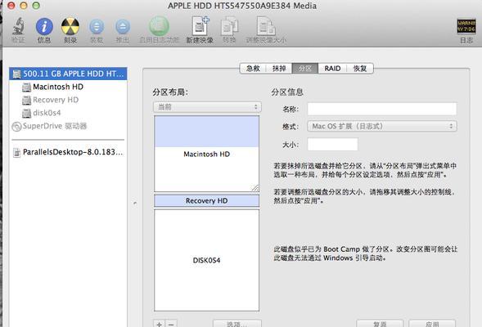Click the yellow minimize window button
This screenshot has width=482, height=327.
[x=24, y=6]
